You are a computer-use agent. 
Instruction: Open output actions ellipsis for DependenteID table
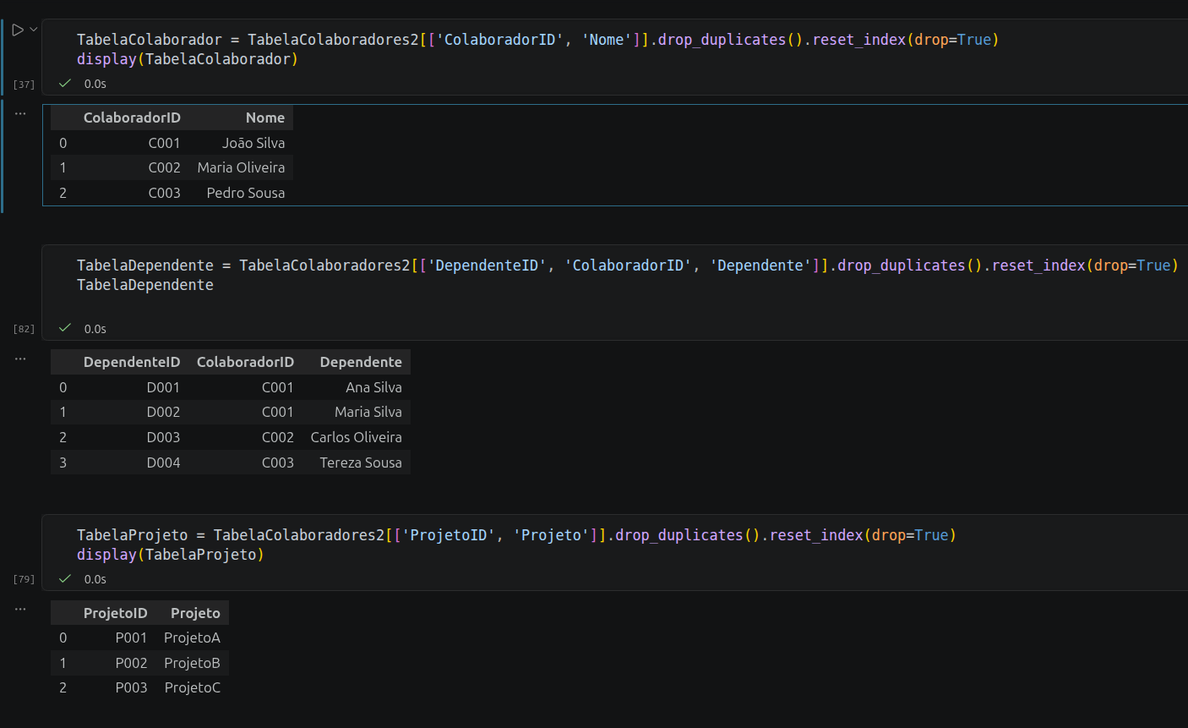(x=20, y=359)
